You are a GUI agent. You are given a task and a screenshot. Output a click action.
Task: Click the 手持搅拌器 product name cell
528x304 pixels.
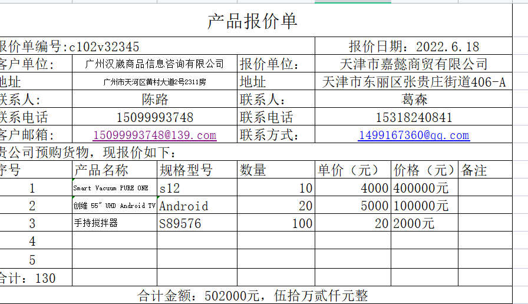point(114,223)
